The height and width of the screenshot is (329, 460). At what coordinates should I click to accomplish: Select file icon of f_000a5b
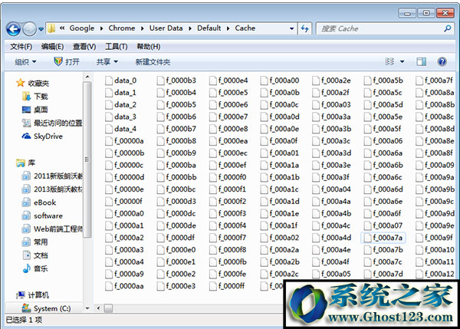point(367,81)
